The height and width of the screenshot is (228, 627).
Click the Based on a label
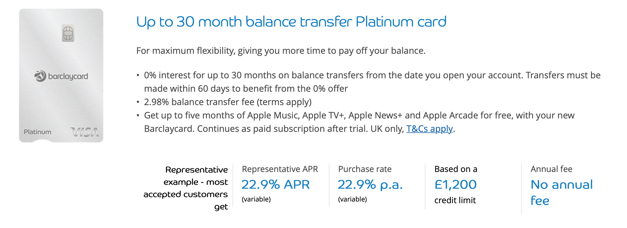point(456,169)
